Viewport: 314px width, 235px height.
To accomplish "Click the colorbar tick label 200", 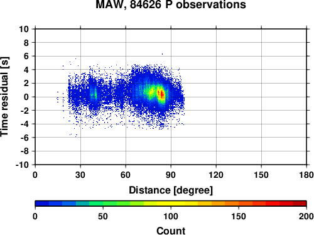I will tap(306, 216).
